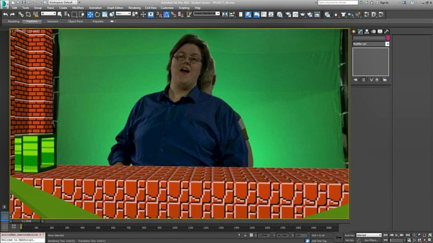Screen dimensions: 433x243
Task: Toggle the Layer Explorer button
Action: [x=248, y=14]
